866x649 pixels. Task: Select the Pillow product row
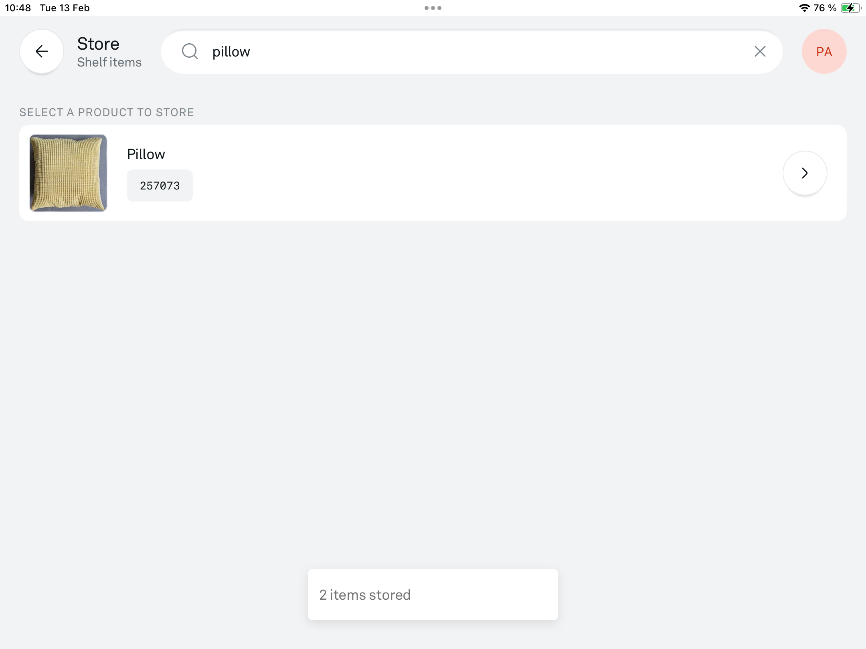(x=433, y=173)
